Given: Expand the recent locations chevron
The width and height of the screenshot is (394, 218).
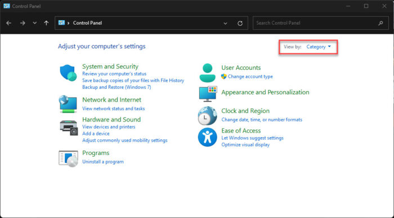Looking at the screenshot, I should click(x=35, y=23).
